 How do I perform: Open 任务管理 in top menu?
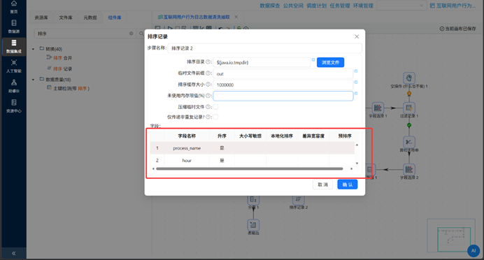[340, 6]
